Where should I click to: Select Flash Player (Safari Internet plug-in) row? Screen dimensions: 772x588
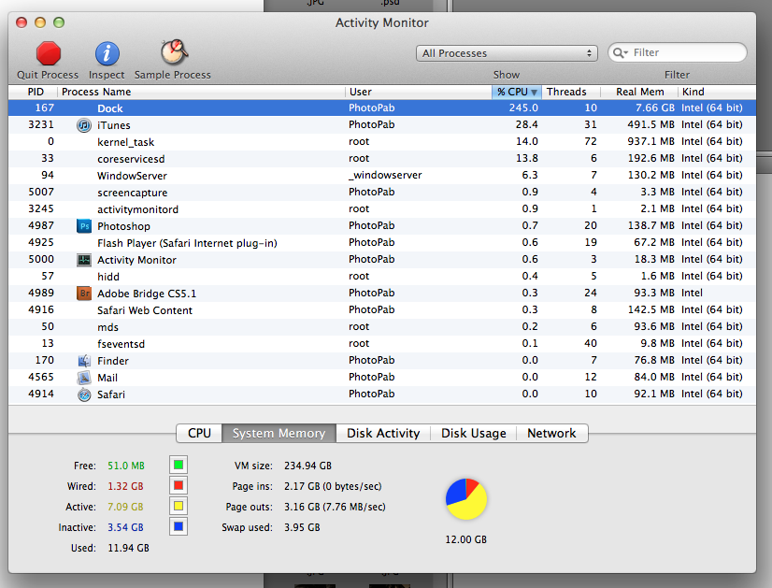pos(382,243)
